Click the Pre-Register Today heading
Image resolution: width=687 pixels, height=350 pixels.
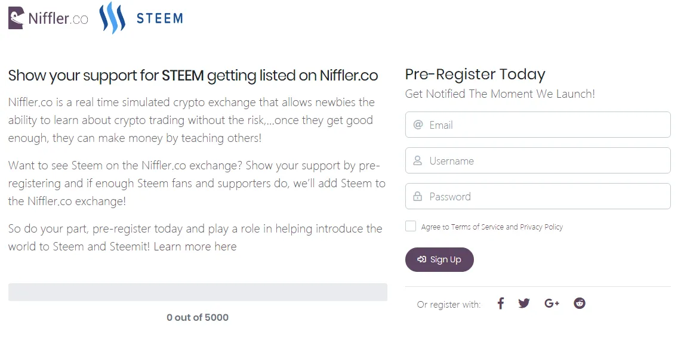(x=475, y=75)
